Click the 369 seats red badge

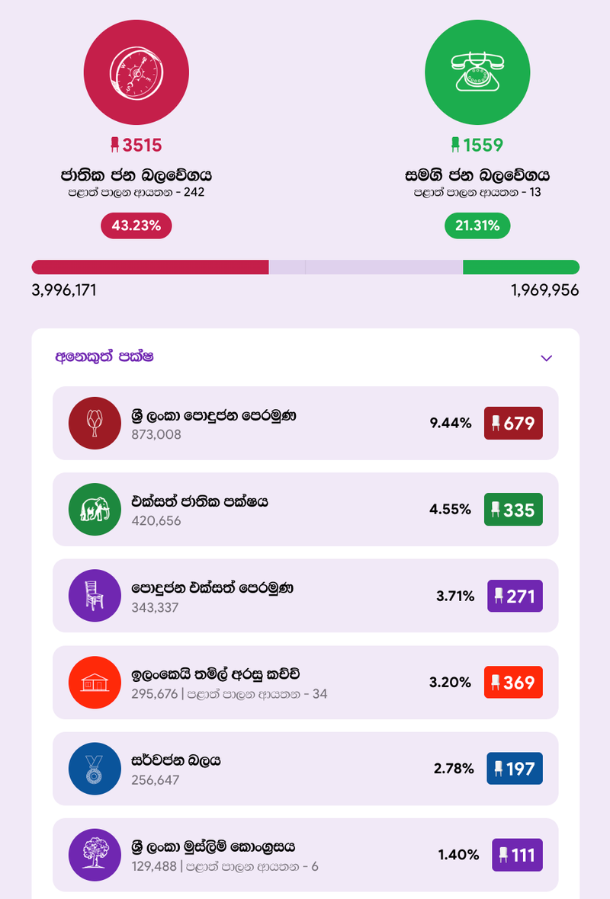pos(513,683)
